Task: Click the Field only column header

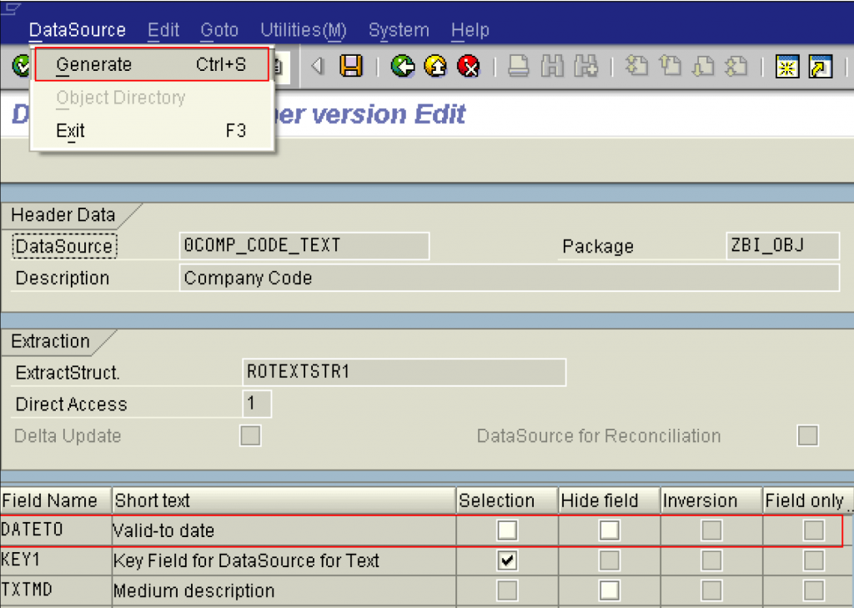Action: tap(806, 500)
